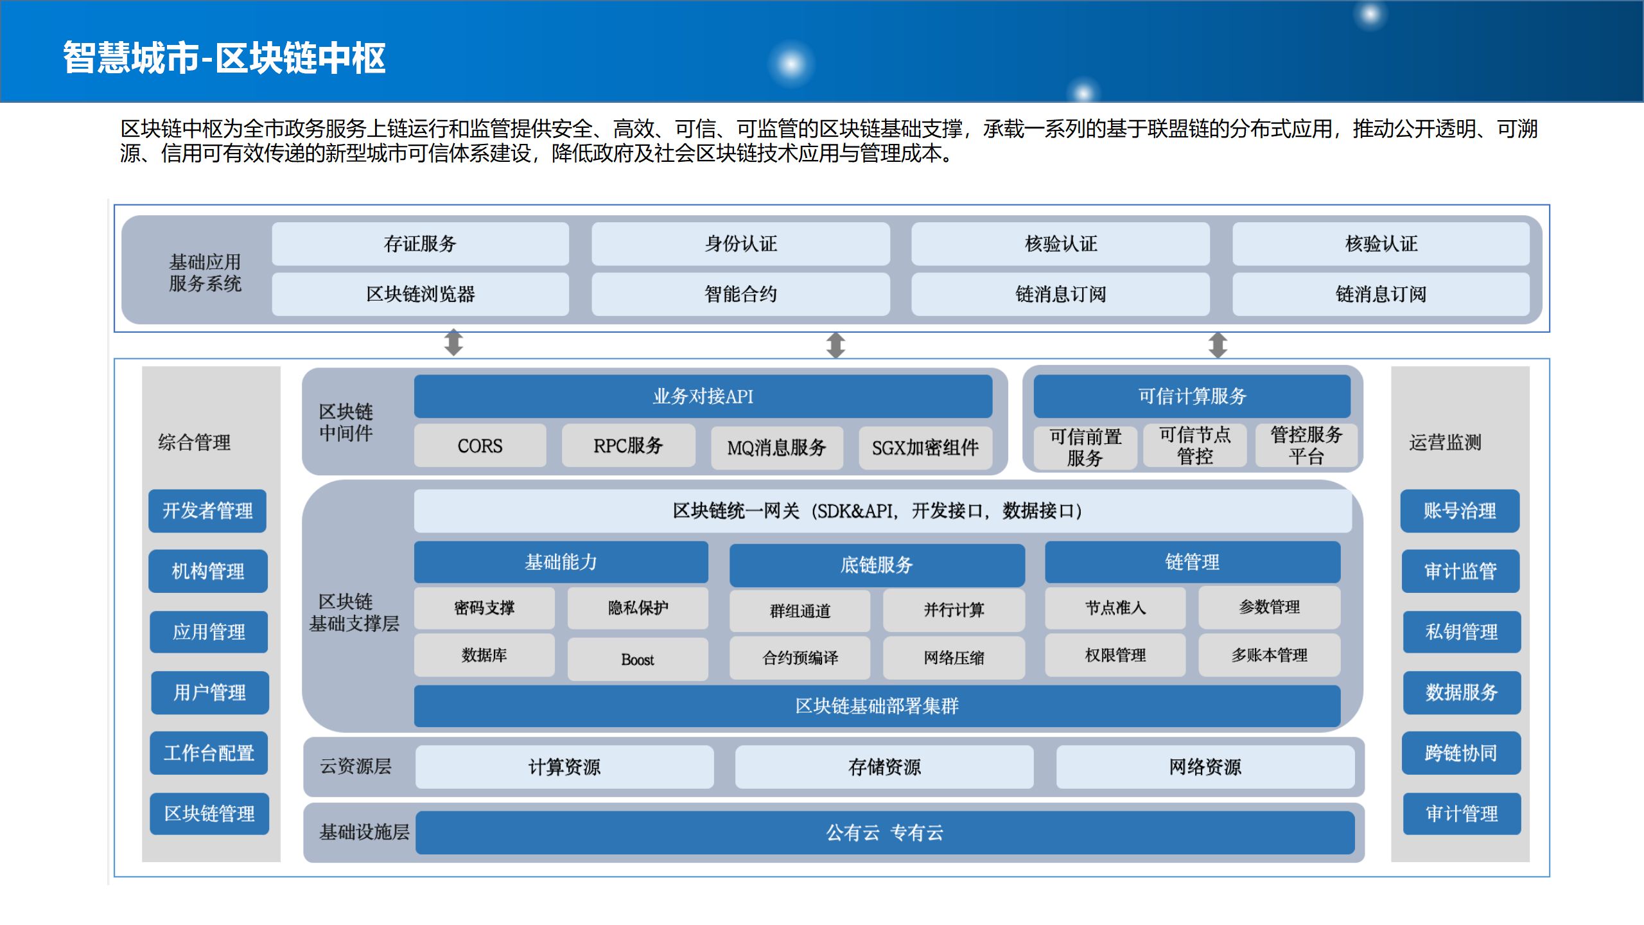Screen dimensions: 1644x925
Task: Click the 基础应用服务系统 label
Action: coord(205,272)
